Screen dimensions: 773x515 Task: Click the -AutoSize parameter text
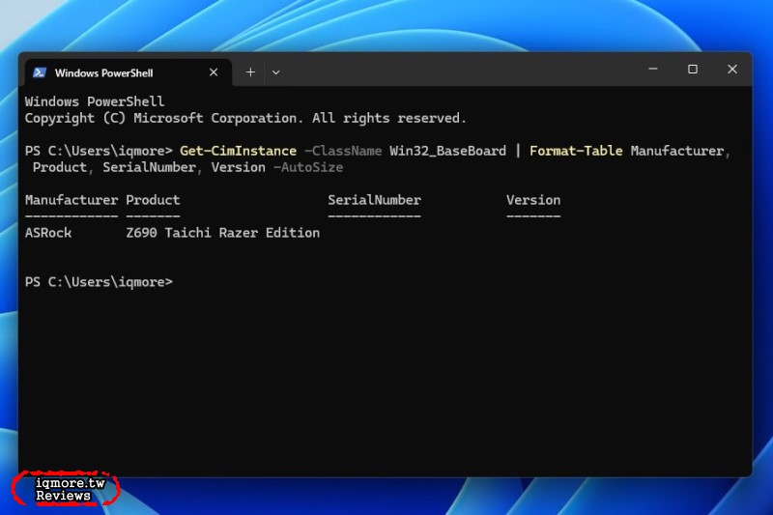tap(308, 167)
